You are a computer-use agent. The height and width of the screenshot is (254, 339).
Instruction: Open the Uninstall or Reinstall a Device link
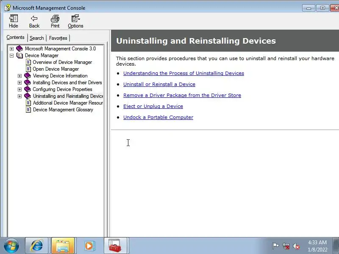click(159, 84)
